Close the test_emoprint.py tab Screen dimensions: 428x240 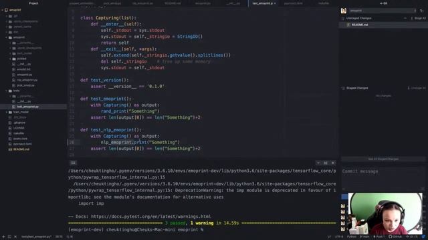click(x=275, y=3)
